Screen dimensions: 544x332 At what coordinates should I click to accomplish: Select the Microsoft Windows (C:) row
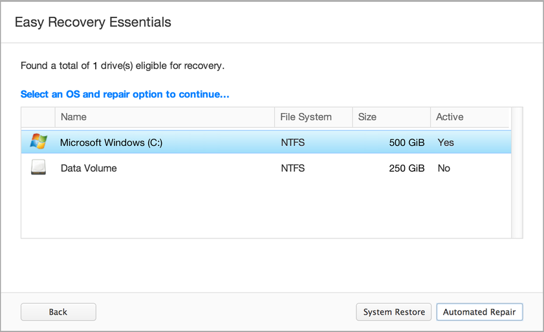point(111,142)
